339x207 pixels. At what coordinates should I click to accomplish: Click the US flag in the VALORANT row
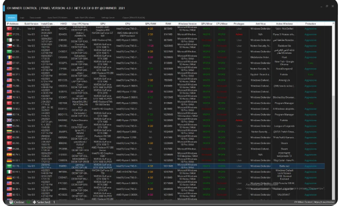9,195
